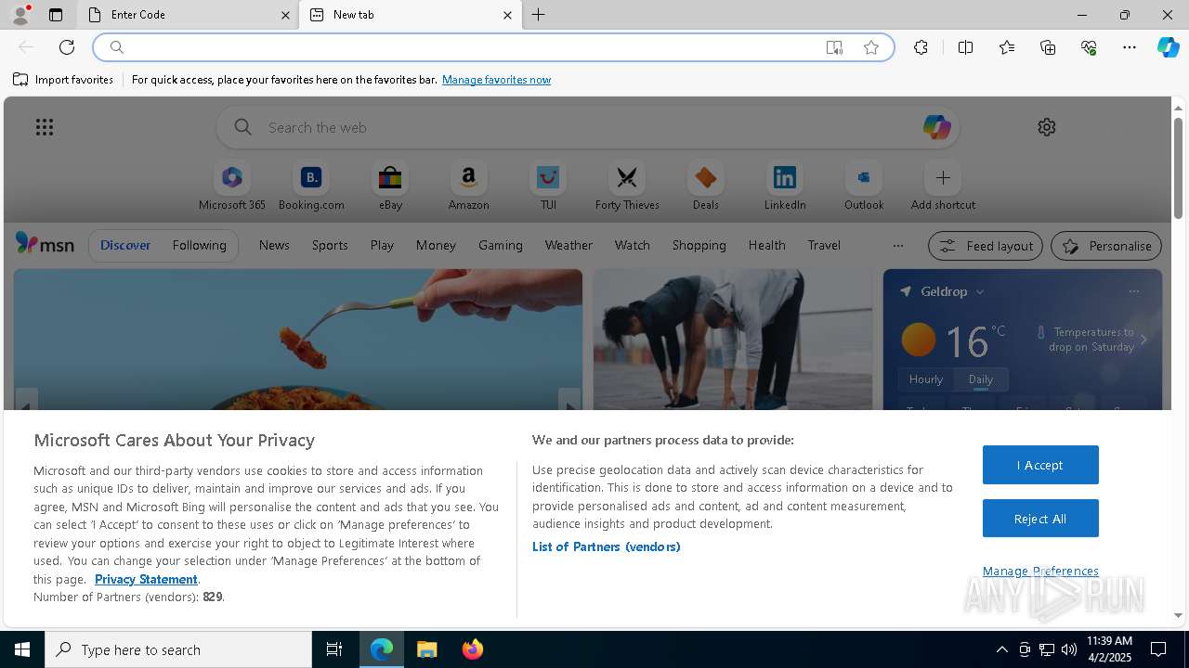Click the I Accept button
1189x668 pixels.
click(x=1040, y=465)
